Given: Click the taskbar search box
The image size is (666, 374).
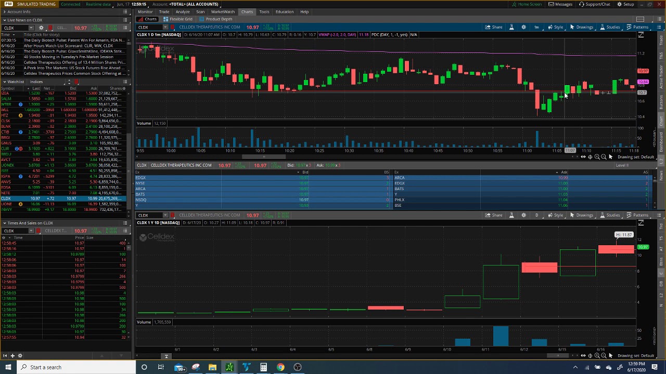Looking at the screenshot, I should (76, 367).
